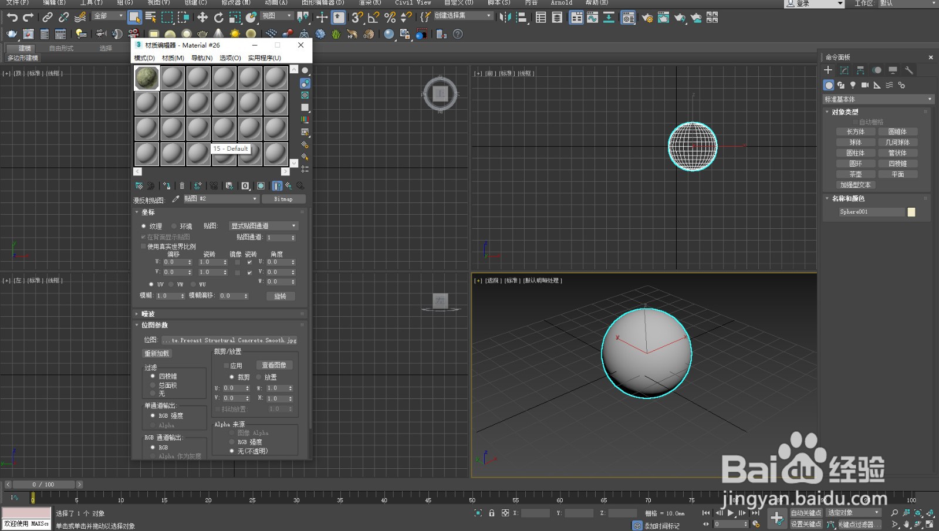Open 实用程序(U) menu in material editor
This screenshot has height=531, width=939.
point(264,58)
